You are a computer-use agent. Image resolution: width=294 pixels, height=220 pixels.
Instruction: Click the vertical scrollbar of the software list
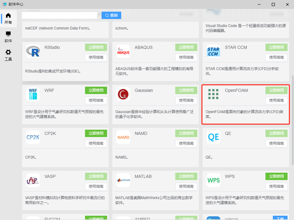pos(293,120)
